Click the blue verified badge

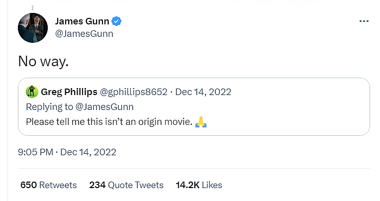click(x=116, y=21)
